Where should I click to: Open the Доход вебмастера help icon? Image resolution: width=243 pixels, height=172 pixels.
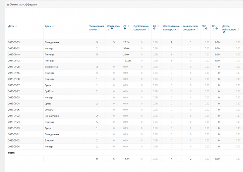pos(224,32)
